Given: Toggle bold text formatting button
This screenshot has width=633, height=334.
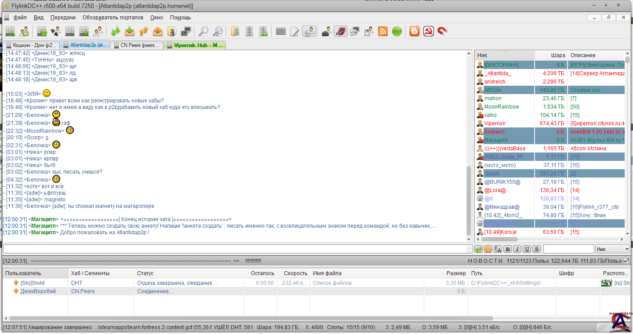Looking at the screenshot, I should pyautogui.click(x=507, y=249).
